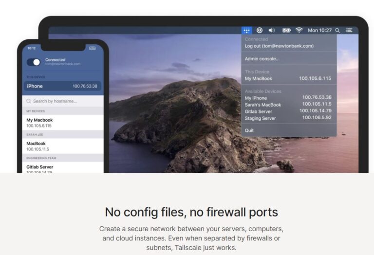Choose Sarah's MacBook device entry
The height and width of the screenshot is (255, 374).
pos(289,105)
